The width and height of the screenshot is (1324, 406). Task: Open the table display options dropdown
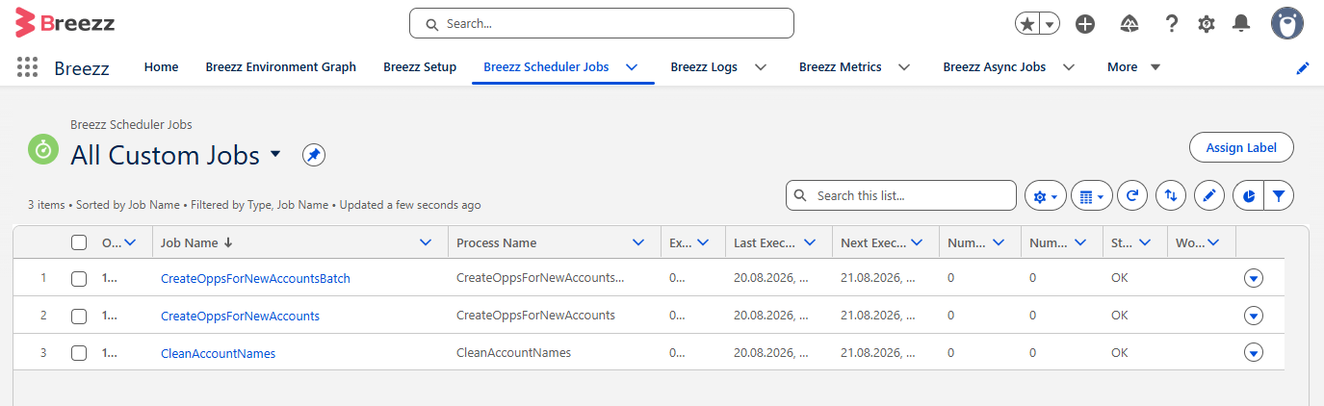point(1092,196)
